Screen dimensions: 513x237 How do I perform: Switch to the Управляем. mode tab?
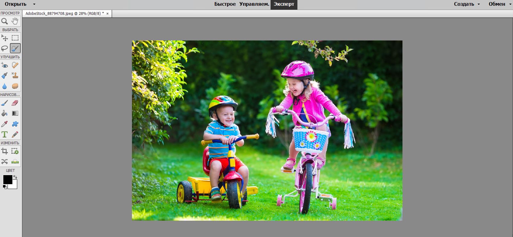tap(254, 4)
